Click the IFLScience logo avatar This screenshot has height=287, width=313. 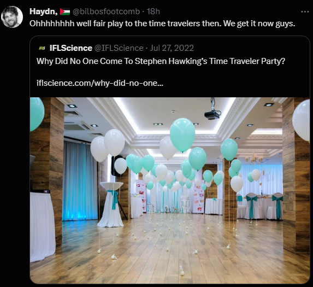click(42, 48)
